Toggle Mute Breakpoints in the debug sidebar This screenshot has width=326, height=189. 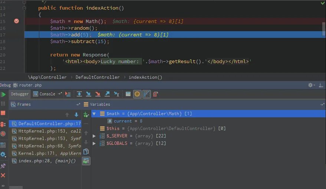3,134
